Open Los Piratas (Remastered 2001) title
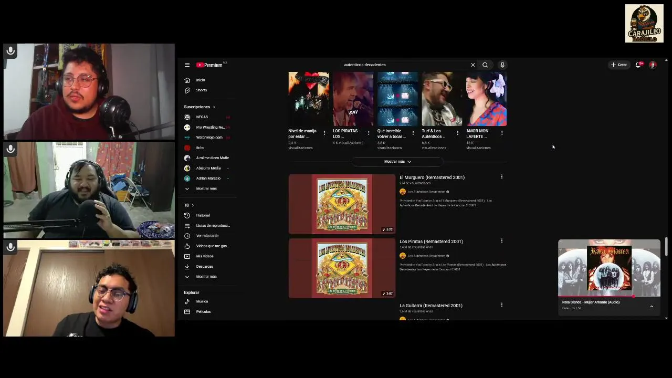The image size is (672, 378). [431, 241]
